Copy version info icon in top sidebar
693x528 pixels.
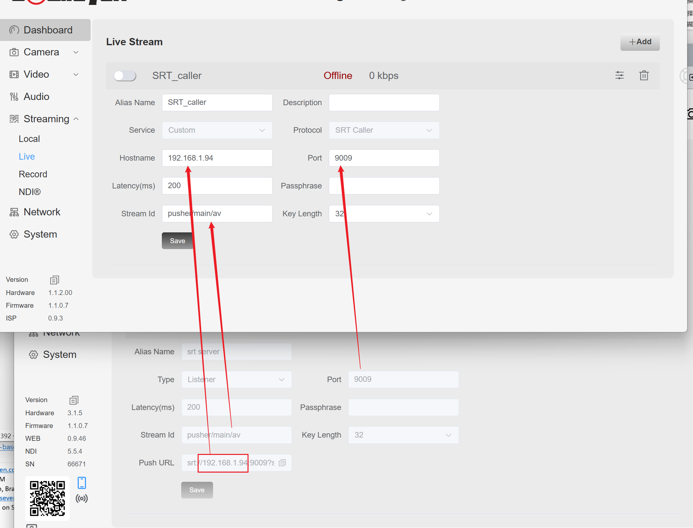pyautogui.click(x=54, y=280)
